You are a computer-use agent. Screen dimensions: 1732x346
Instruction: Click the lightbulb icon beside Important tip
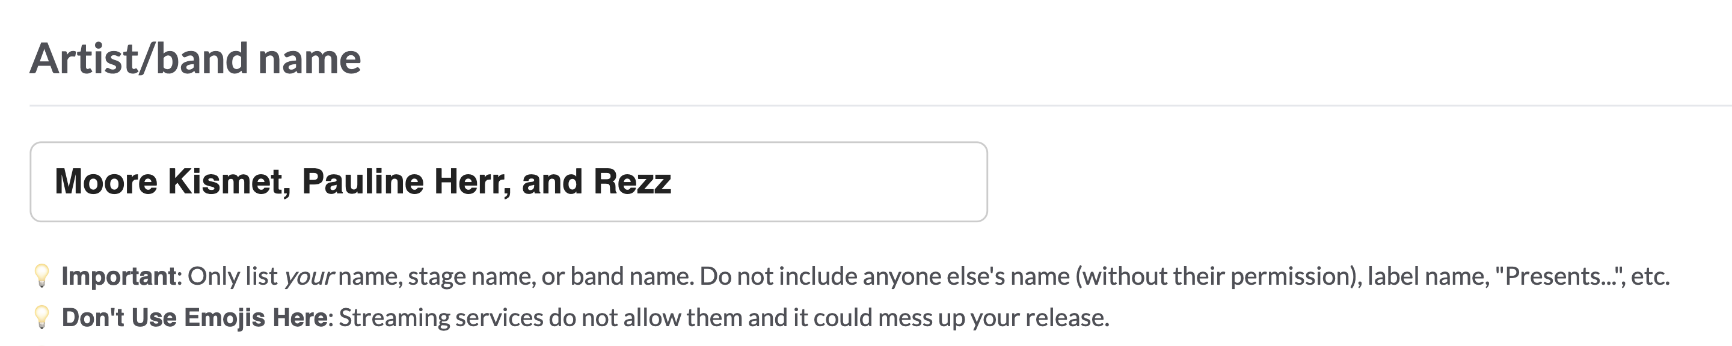pos(41,276)
